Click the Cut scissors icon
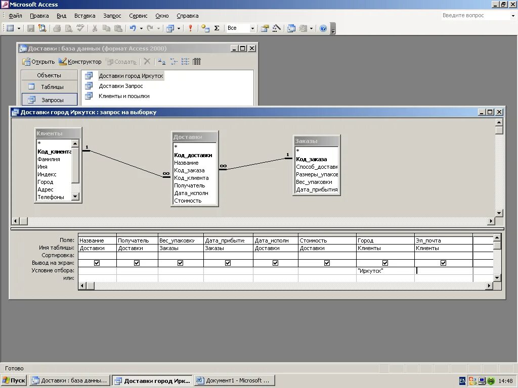Viewport: 518px width, 388px height. click(95, 28)
